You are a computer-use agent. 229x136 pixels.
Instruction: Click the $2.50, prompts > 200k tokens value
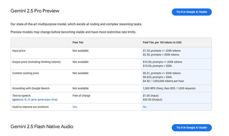coord(161,55)
